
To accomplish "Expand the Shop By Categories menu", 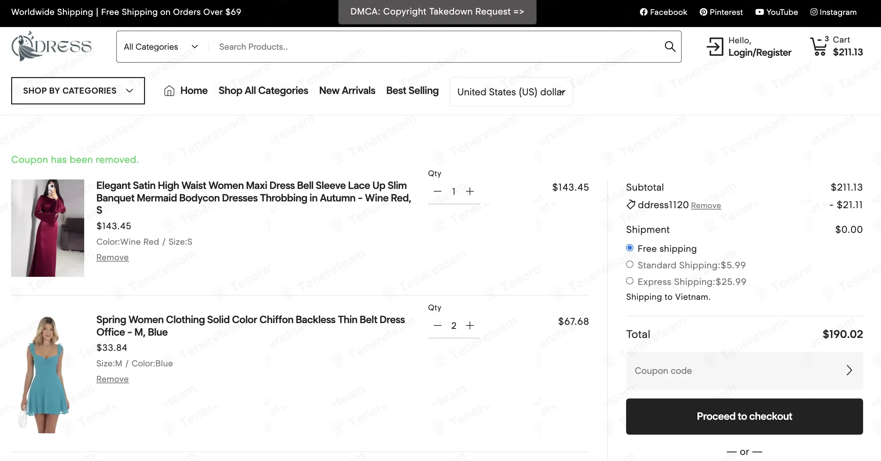I will pos(78,91).
